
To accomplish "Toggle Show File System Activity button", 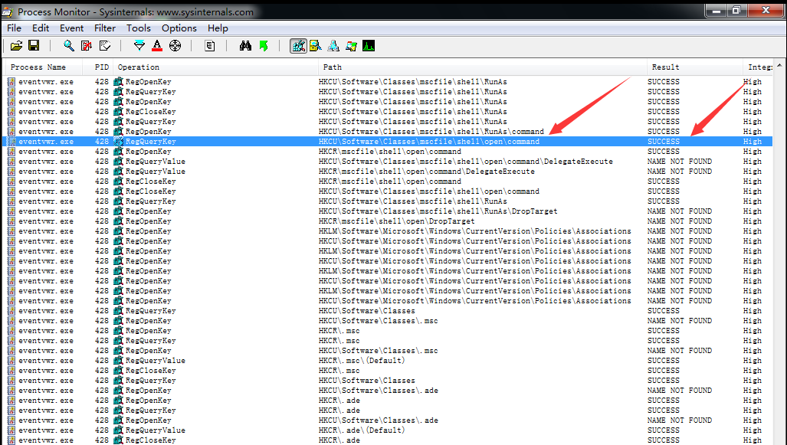I will (315, 46).
